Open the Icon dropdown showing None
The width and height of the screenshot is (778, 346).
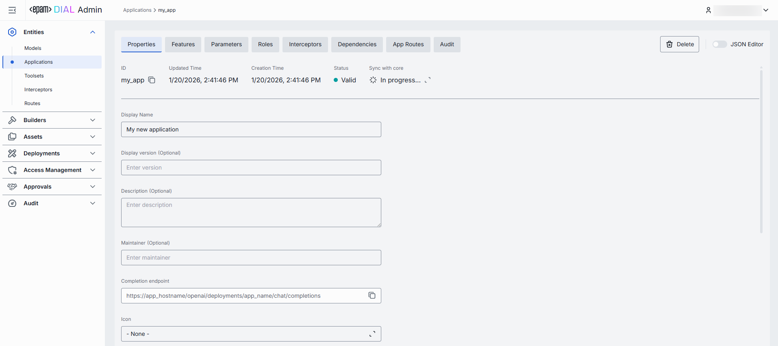(251, 334)
